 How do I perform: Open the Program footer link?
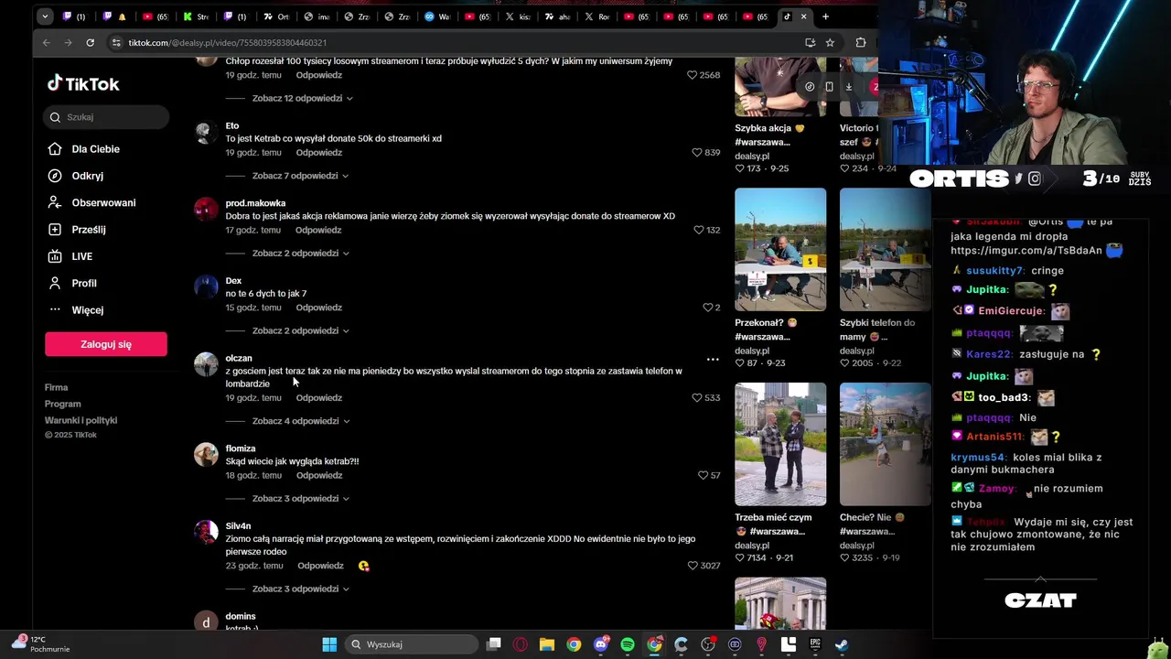(62, 405)
